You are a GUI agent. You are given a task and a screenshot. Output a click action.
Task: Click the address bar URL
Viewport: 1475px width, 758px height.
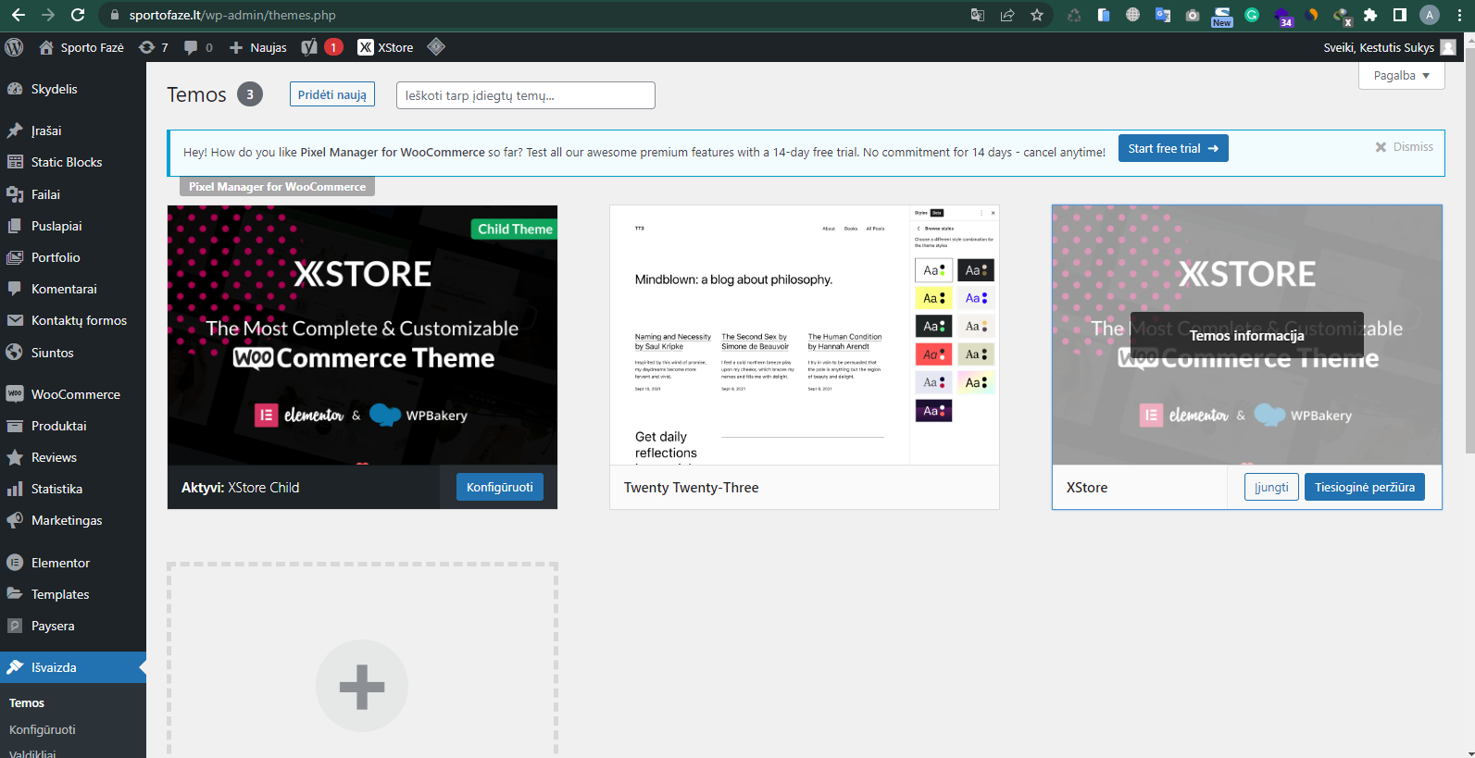[x=232, y=15]
